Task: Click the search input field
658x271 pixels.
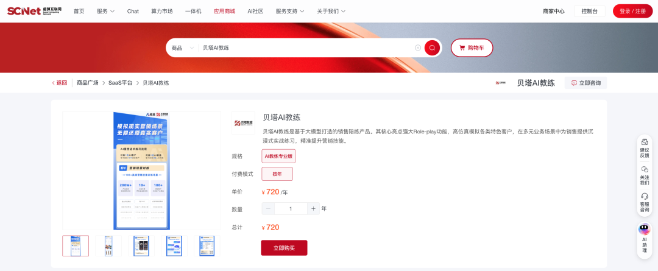Action: pyautogui.click(x=306, y=48)
